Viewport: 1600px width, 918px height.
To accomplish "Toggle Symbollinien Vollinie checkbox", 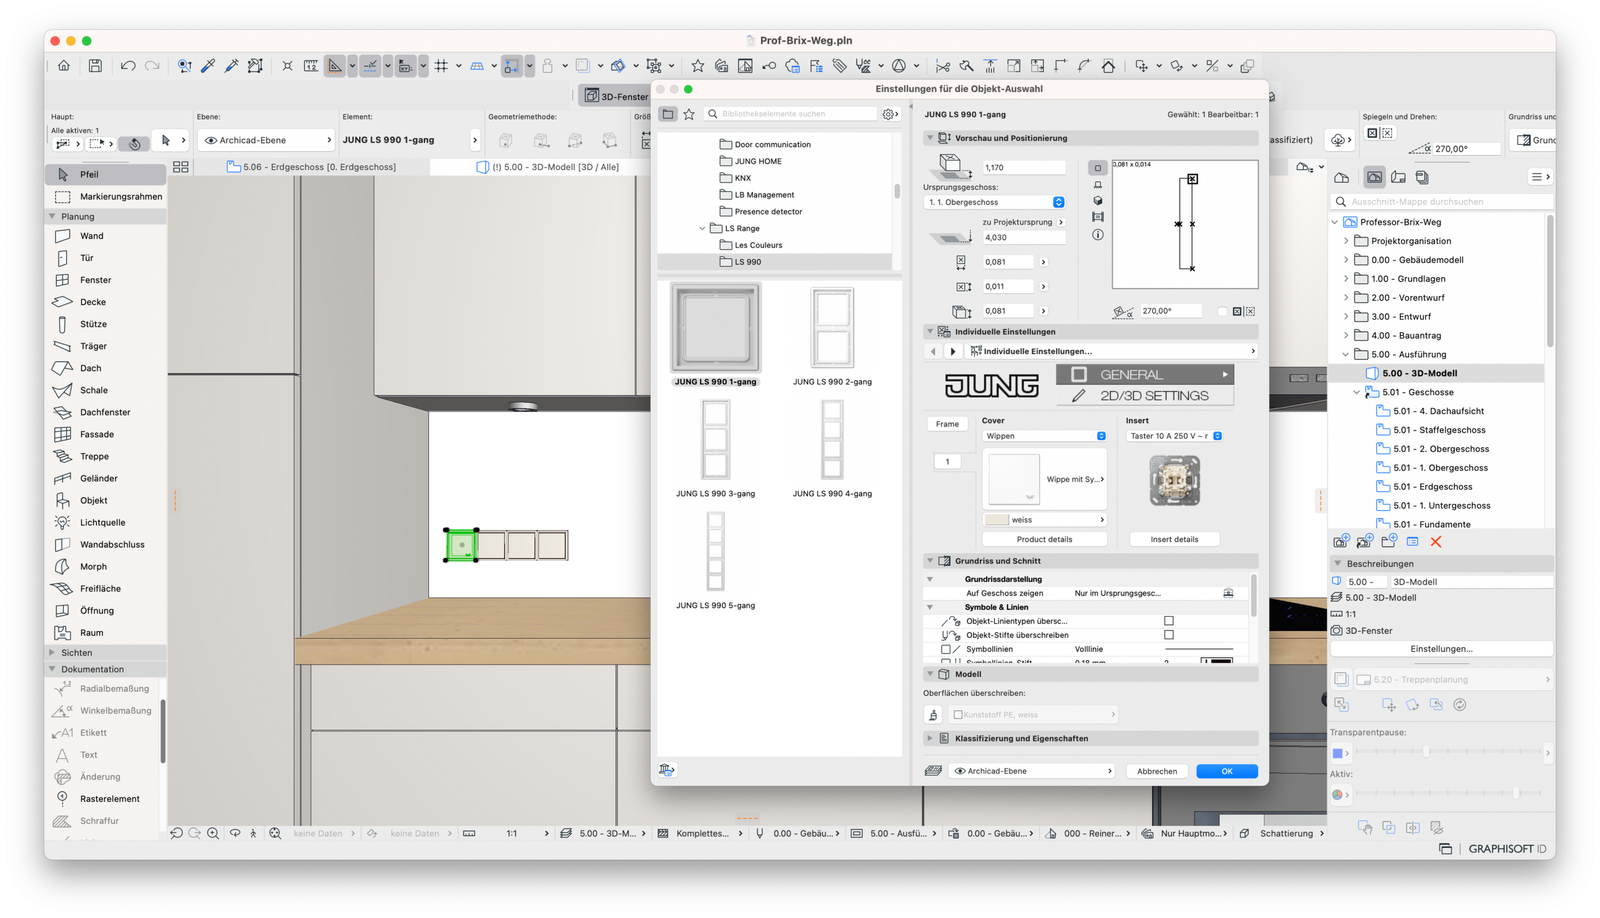I will 945,649.
